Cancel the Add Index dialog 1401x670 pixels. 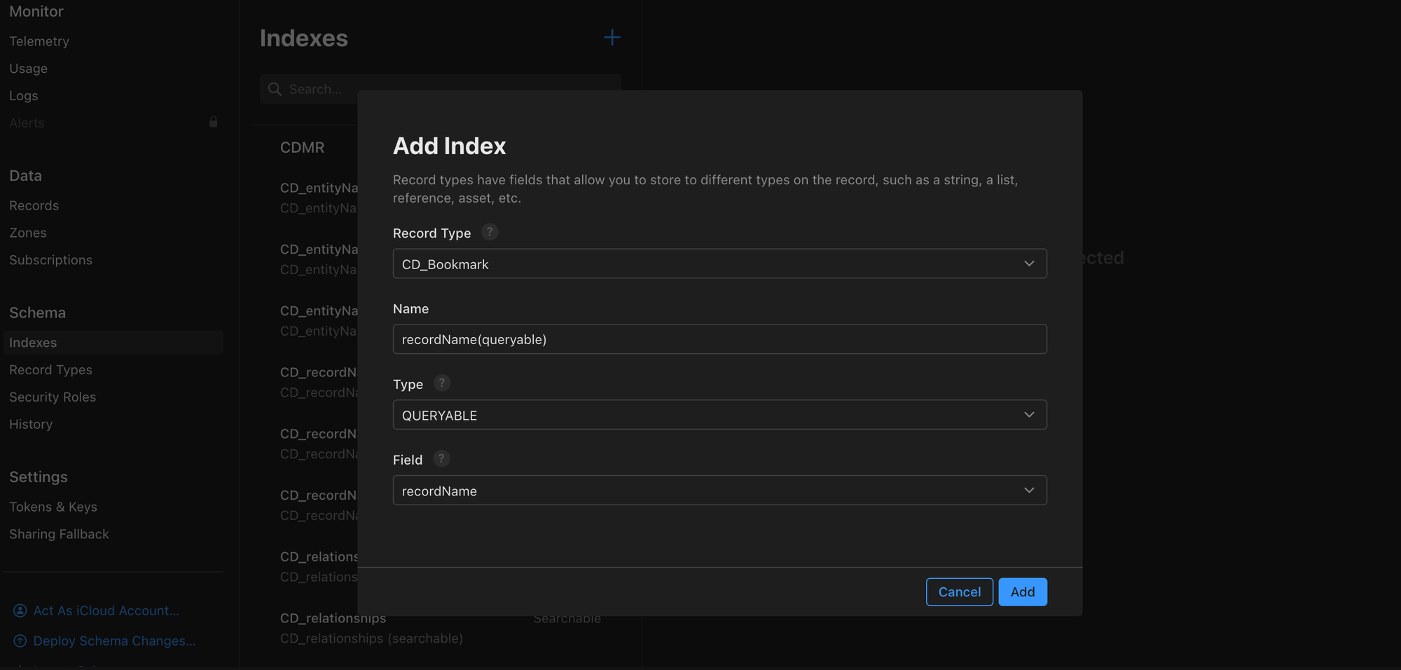[959, 592]
